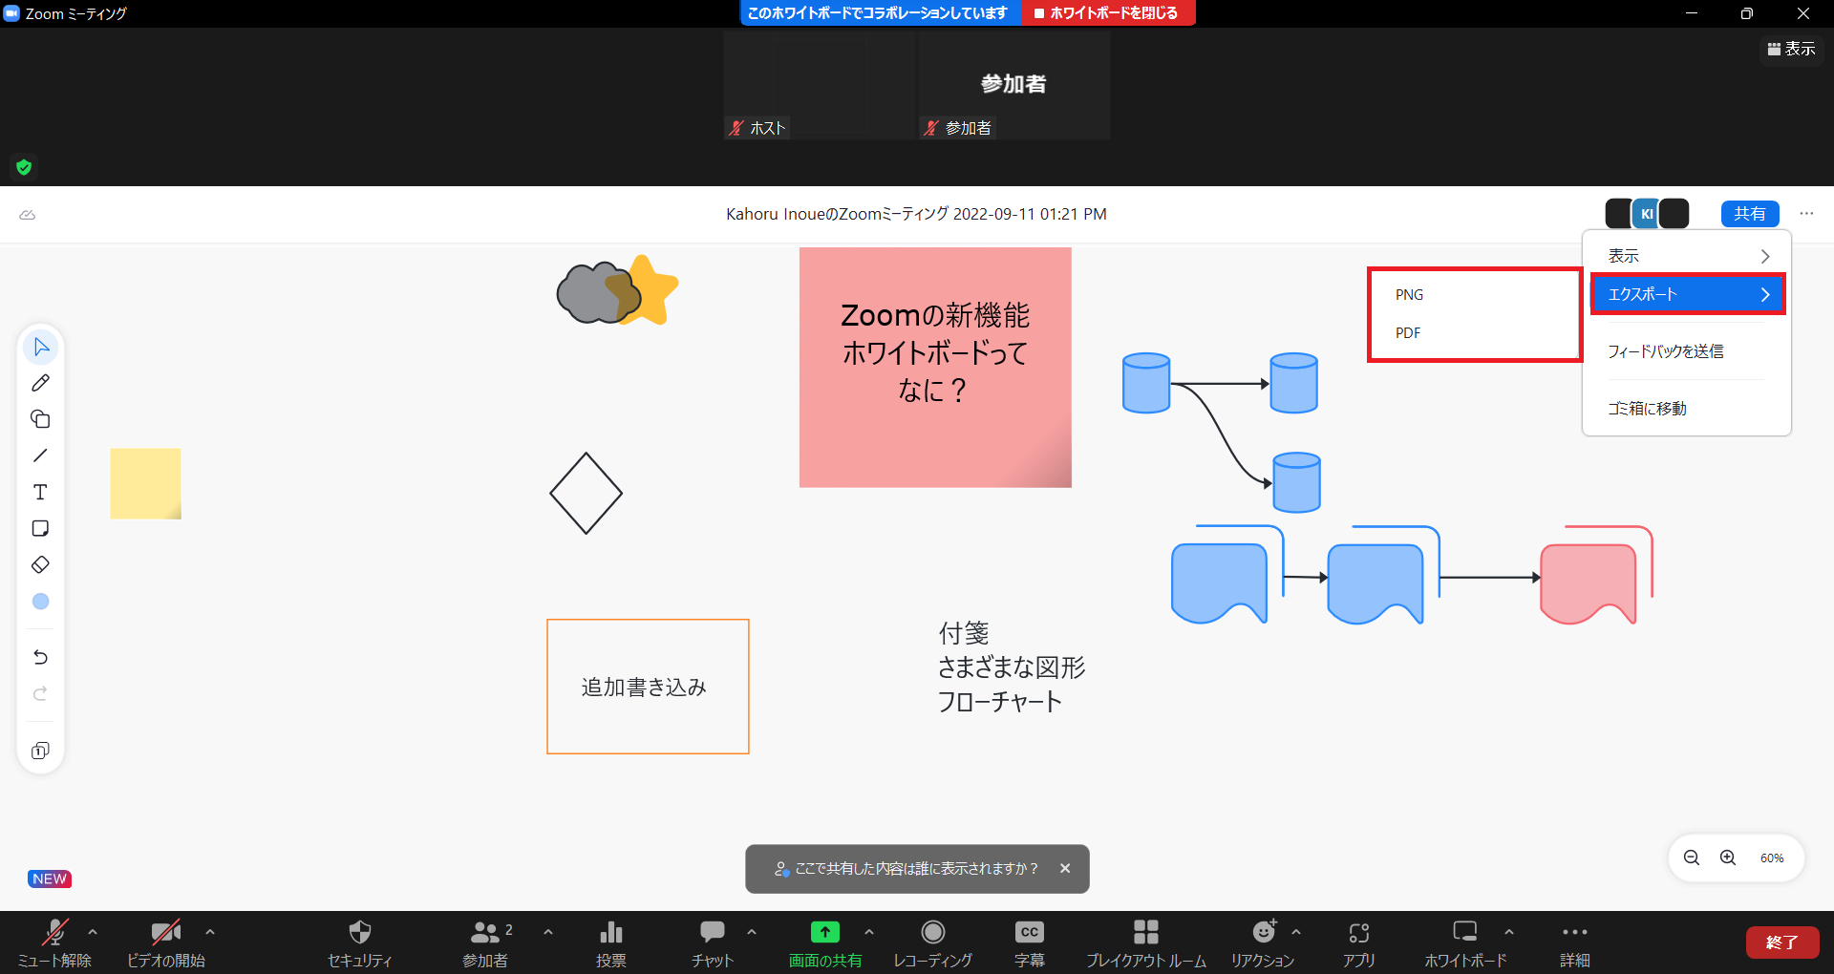Select the eraser tool
Viewport: 1834px width, 974px height.
[40, 564]
